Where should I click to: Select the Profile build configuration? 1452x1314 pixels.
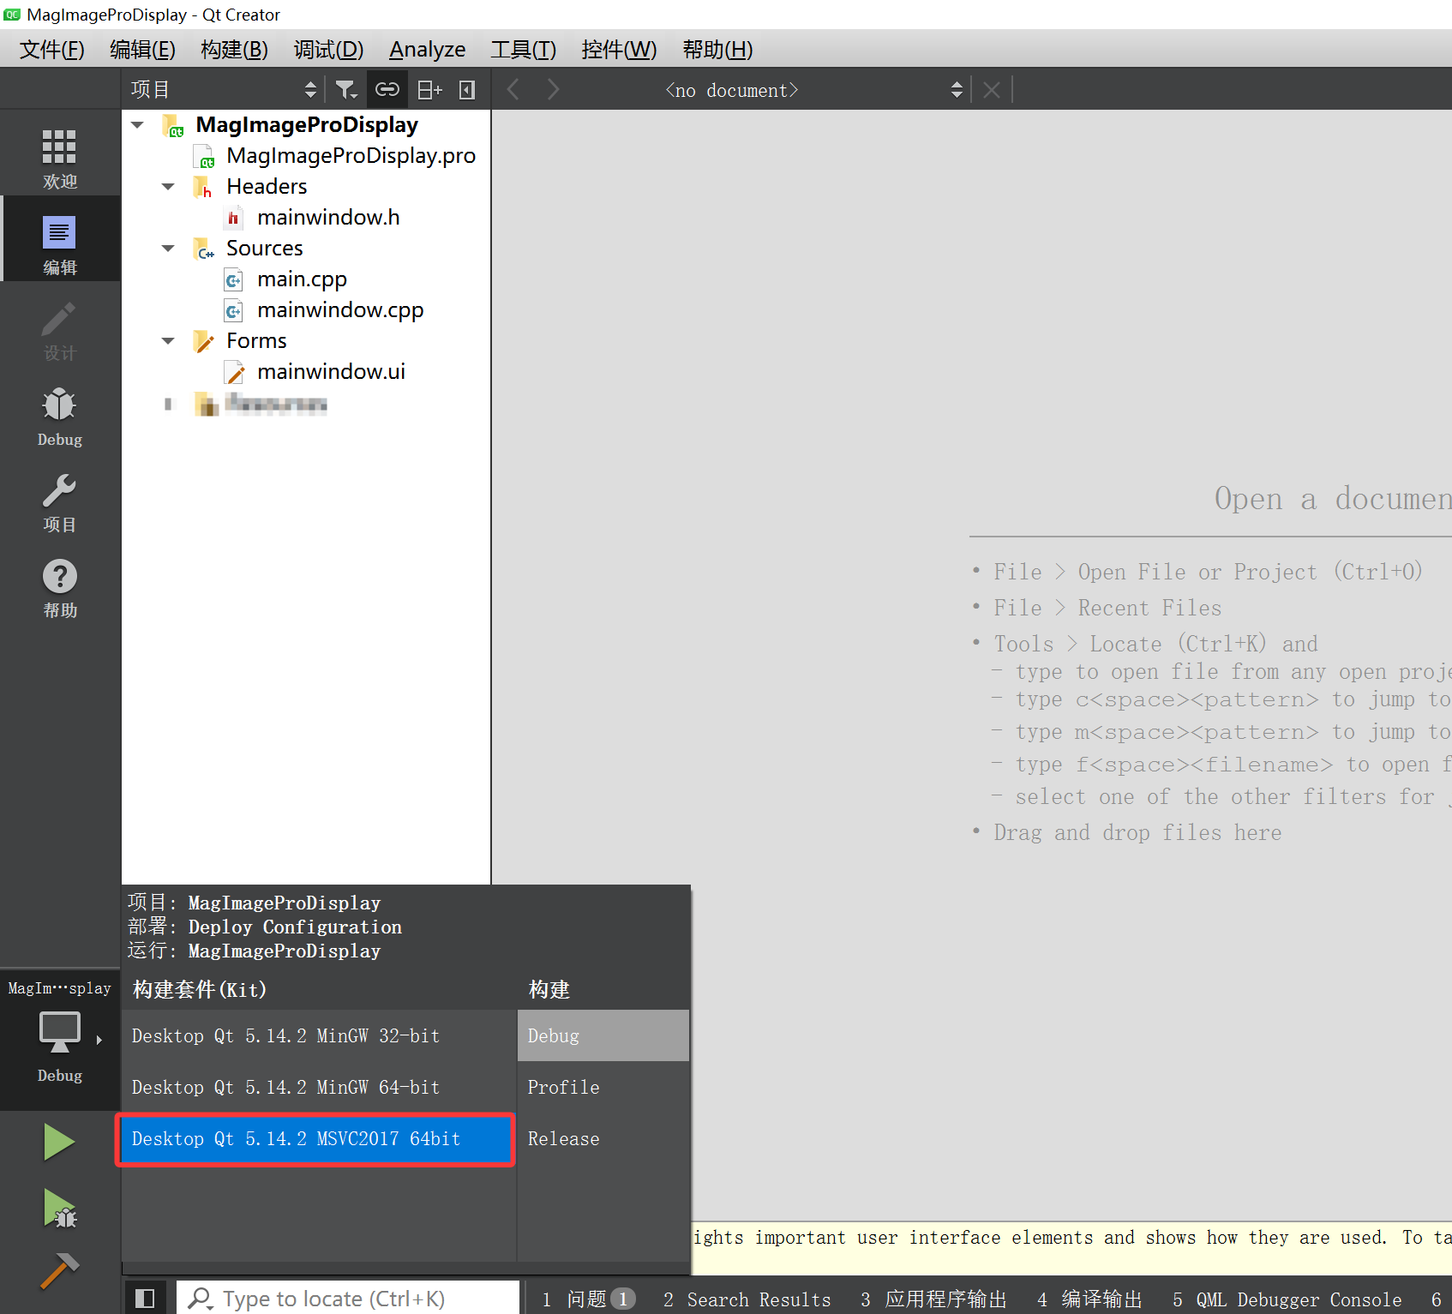coord(603,1087)
